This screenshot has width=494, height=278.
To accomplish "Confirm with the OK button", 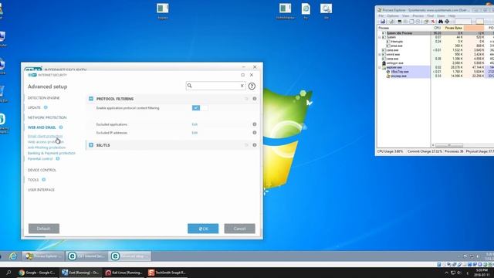I will (x=203, y=229).
